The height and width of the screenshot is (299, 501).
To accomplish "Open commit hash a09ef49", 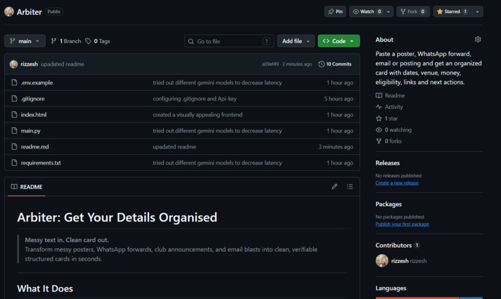I will click(270, 64).
